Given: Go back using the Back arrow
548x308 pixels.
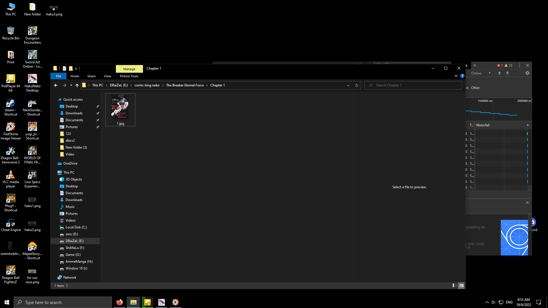Looking at the screenshot, I should pos(56,85).
